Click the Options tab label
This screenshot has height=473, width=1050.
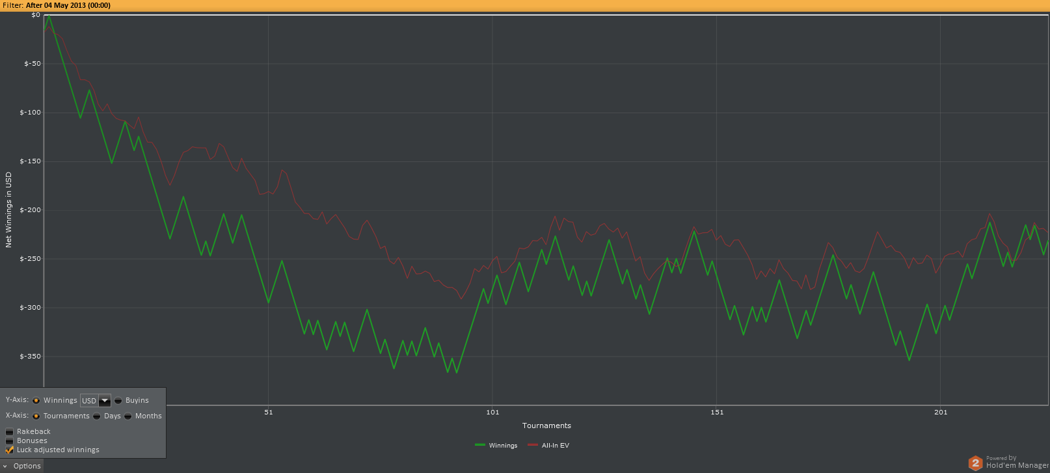(27, 466)
